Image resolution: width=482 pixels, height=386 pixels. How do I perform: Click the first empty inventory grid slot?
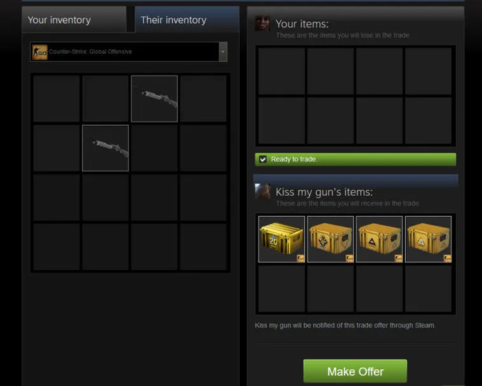coord(57,99)
